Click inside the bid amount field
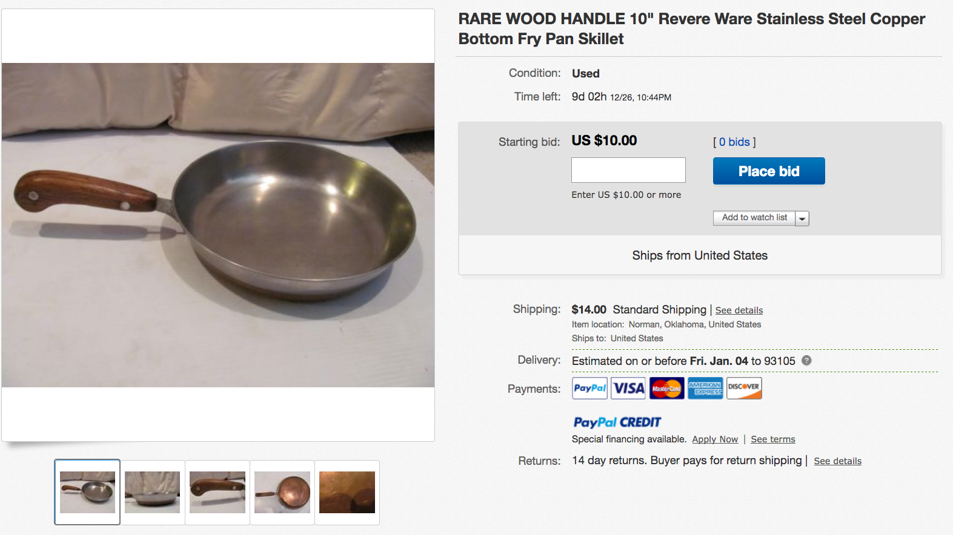Viewport: 953px width, 535px height. click(628, 169)
